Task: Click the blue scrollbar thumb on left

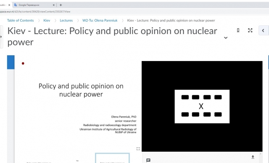Action: tap(11, 62)
